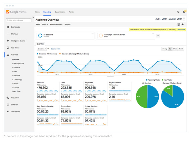The width and height of the screenshot is (191, 141).
Task: Click the Learn more link
Action: pos(181,30)
